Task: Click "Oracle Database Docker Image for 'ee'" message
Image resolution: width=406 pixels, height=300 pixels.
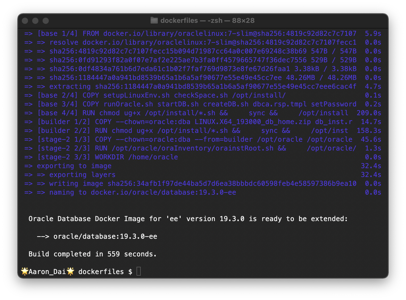Action: (188, 219)
